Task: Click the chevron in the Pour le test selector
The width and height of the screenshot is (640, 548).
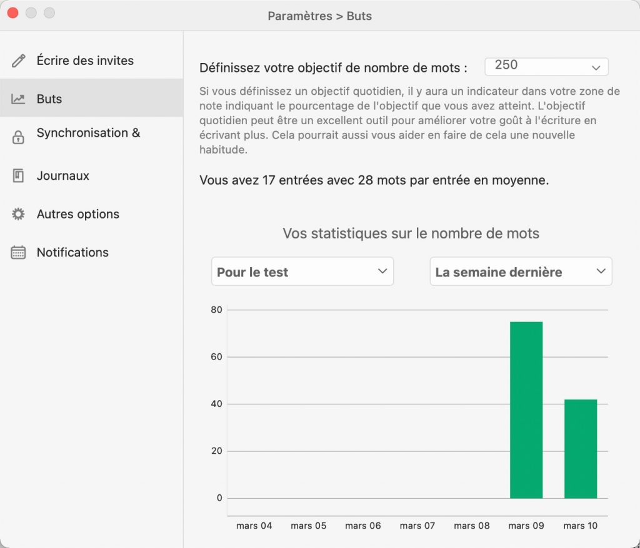Action: click(382, 271)
